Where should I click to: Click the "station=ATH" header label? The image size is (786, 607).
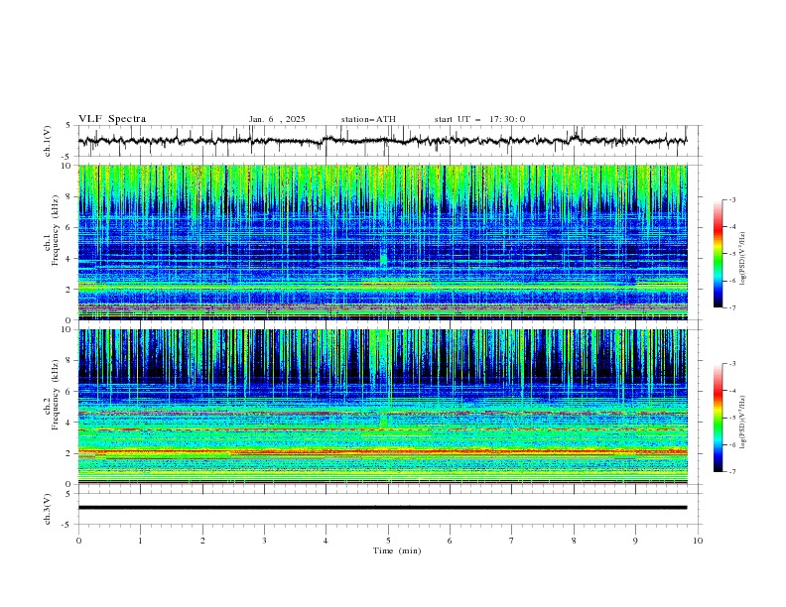click(x=368, y=119)
